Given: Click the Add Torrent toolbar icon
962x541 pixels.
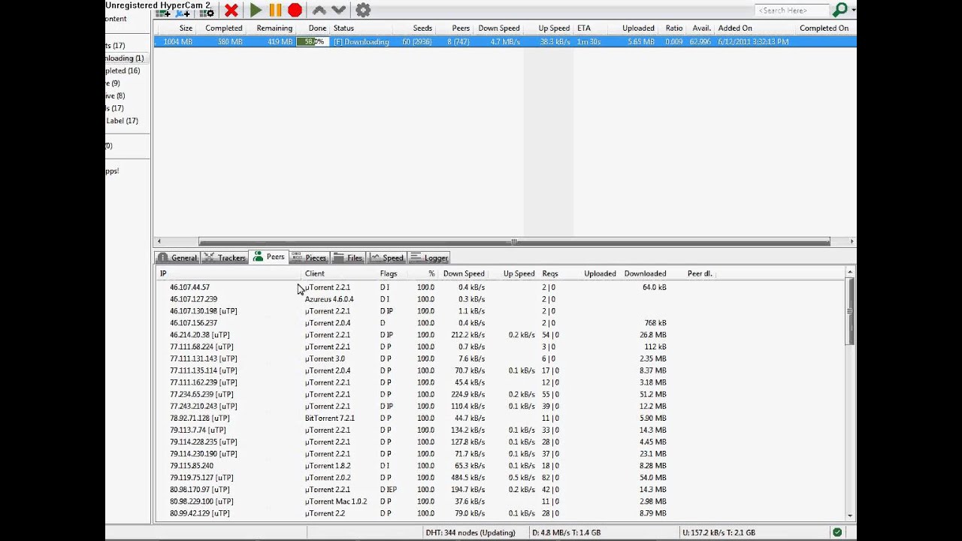Looking at the screenshot, I should tap(162, 12).
